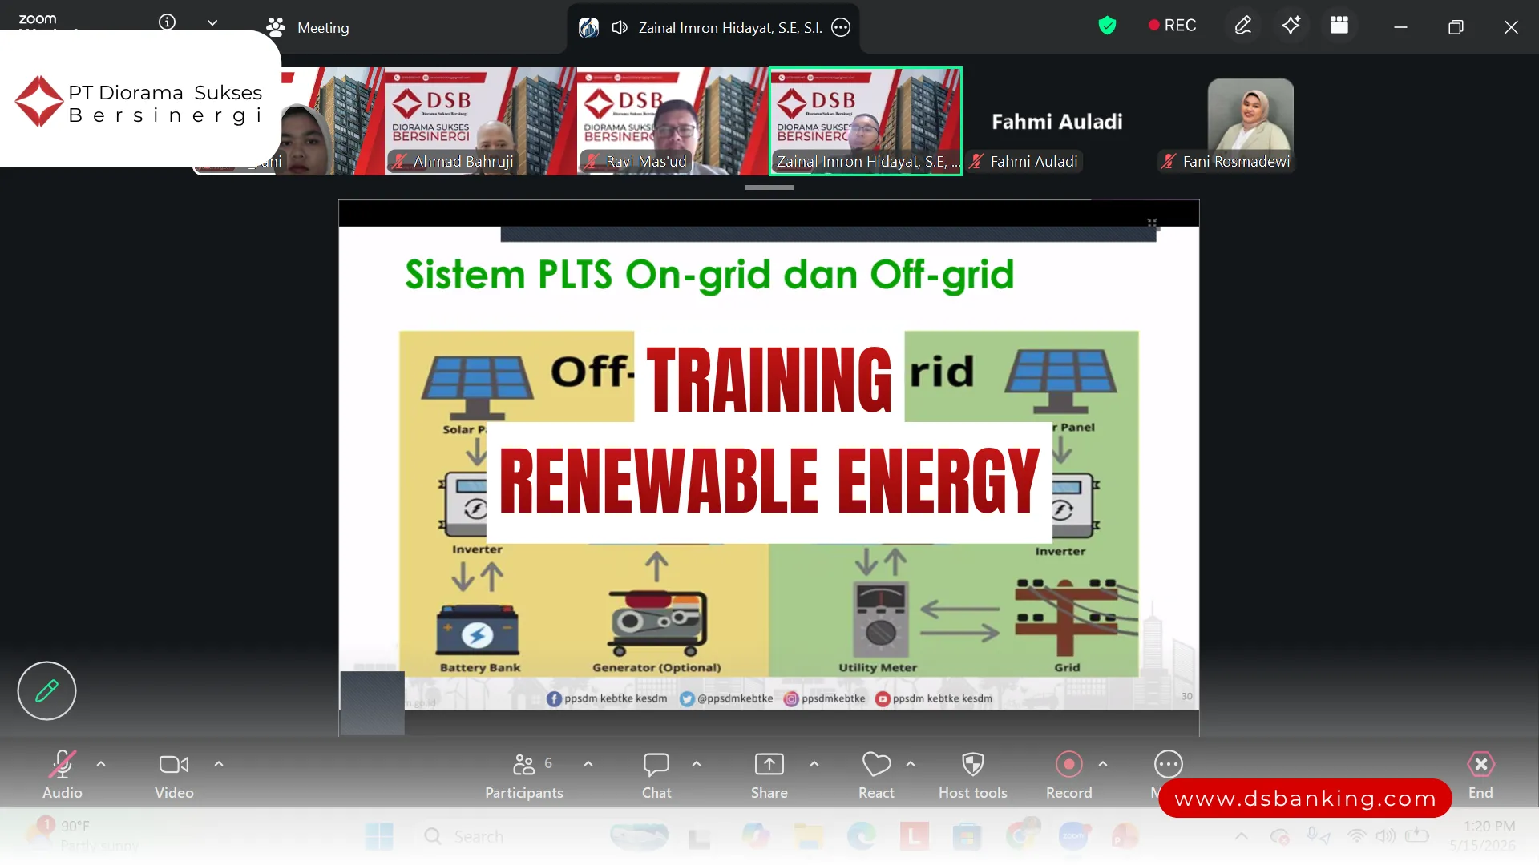The height and width of the screenshot is (865, 1539).
Task: Expand the Share options chevron
Action: (x=814, y=764)
